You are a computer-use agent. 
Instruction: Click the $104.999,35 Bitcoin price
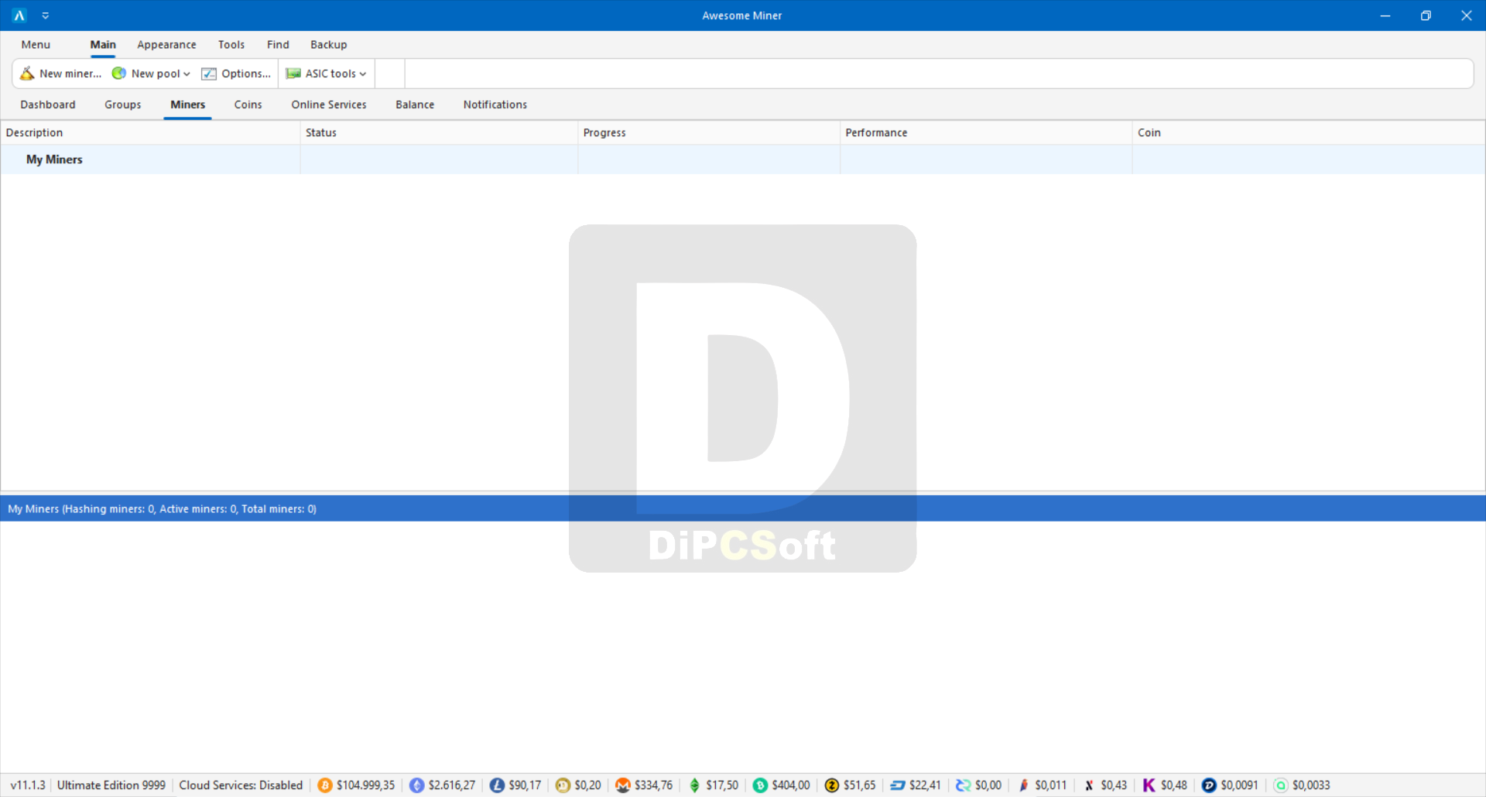pyautogui.click(x=365, y=785)
